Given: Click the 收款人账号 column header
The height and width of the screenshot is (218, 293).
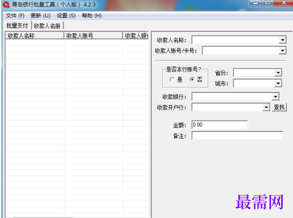Looking at the screenshot, I should point(93,35).
